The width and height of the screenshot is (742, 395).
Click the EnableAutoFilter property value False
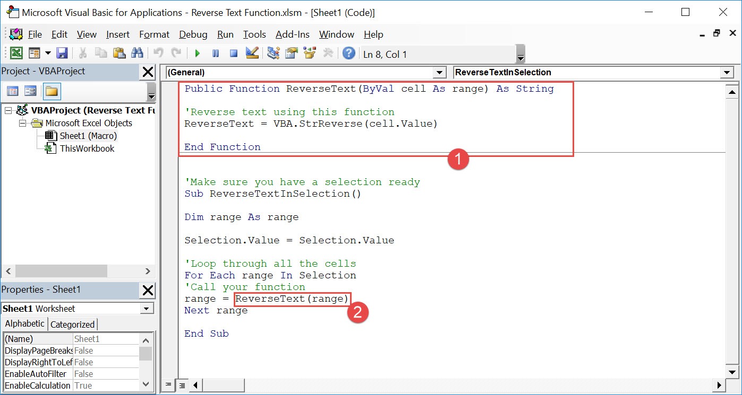pos(106,374)
